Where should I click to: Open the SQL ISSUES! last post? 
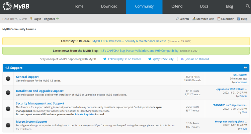[x=240, y=75]
